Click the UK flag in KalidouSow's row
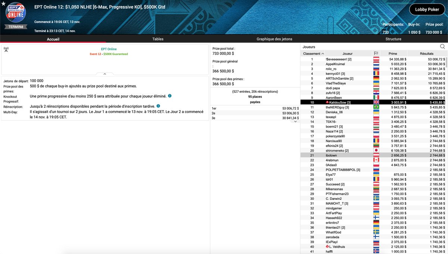Screen dimensions: 448x254 [x=376, y=102]
